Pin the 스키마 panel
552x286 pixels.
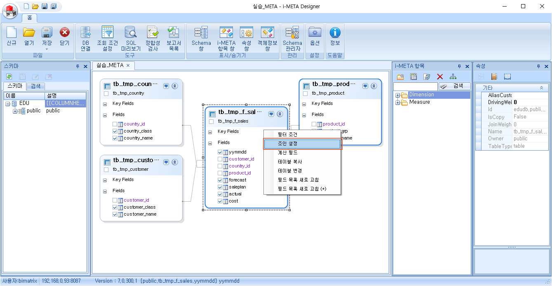tap(78, 66)
